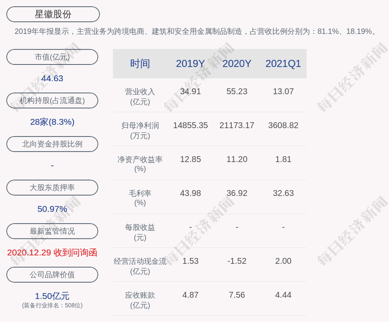Image resolution: width=389 pixels, height=322 pixels.
Task: Click the 营业收入(亿元) row label
Action: point(140,97)
